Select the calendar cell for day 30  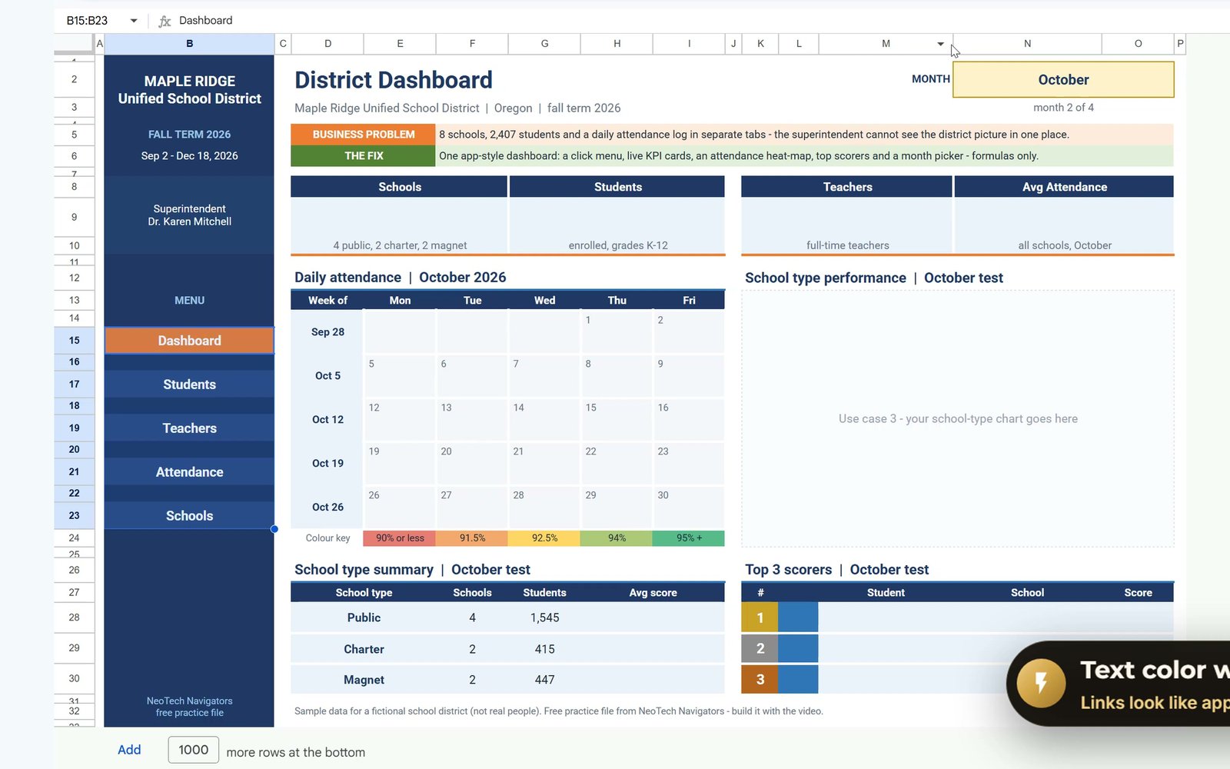click(x=689, y=507)
